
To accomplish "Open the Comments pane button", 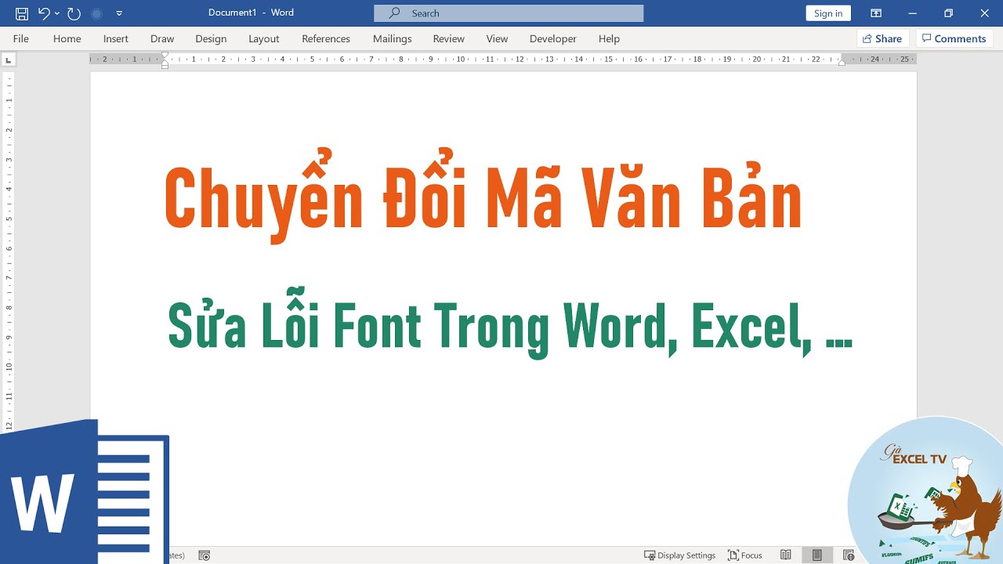I will (x=954, y=38).
